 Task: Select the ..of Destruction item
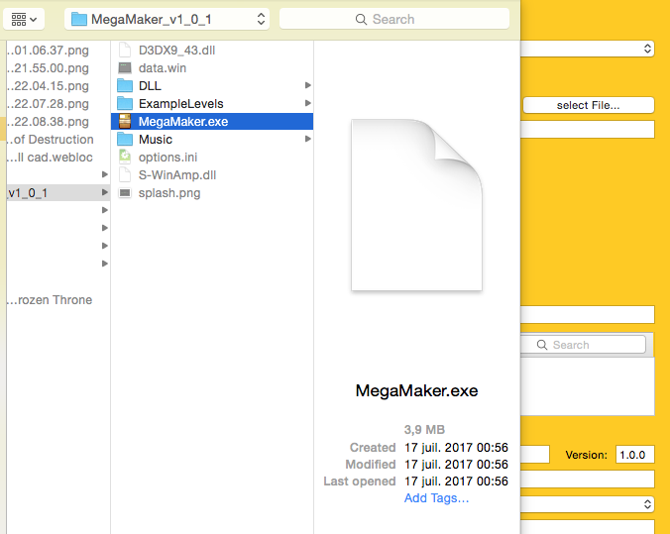(x=50, y=140)
